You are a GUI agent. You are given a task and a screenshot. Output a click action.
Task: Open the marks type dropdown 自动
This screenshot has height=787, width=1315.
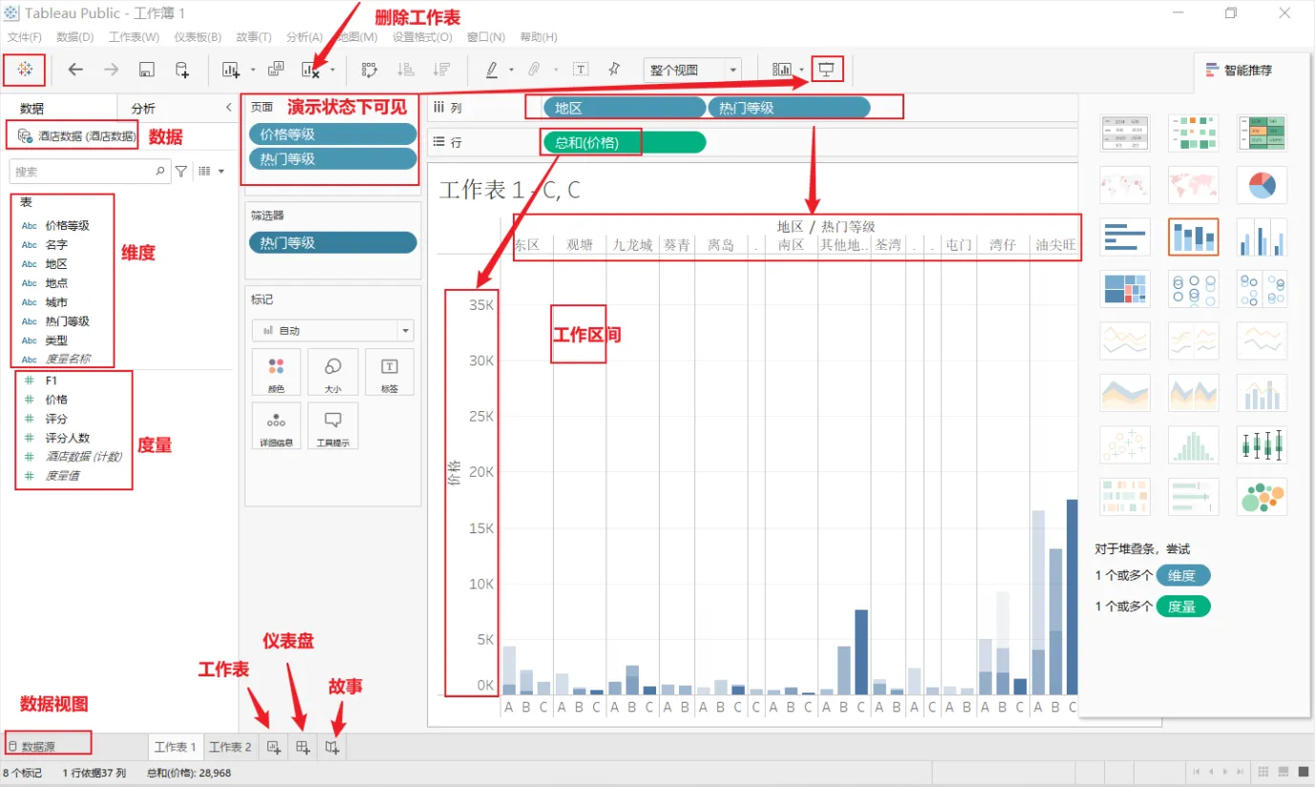pyautogui.click(x=332, y=330)
